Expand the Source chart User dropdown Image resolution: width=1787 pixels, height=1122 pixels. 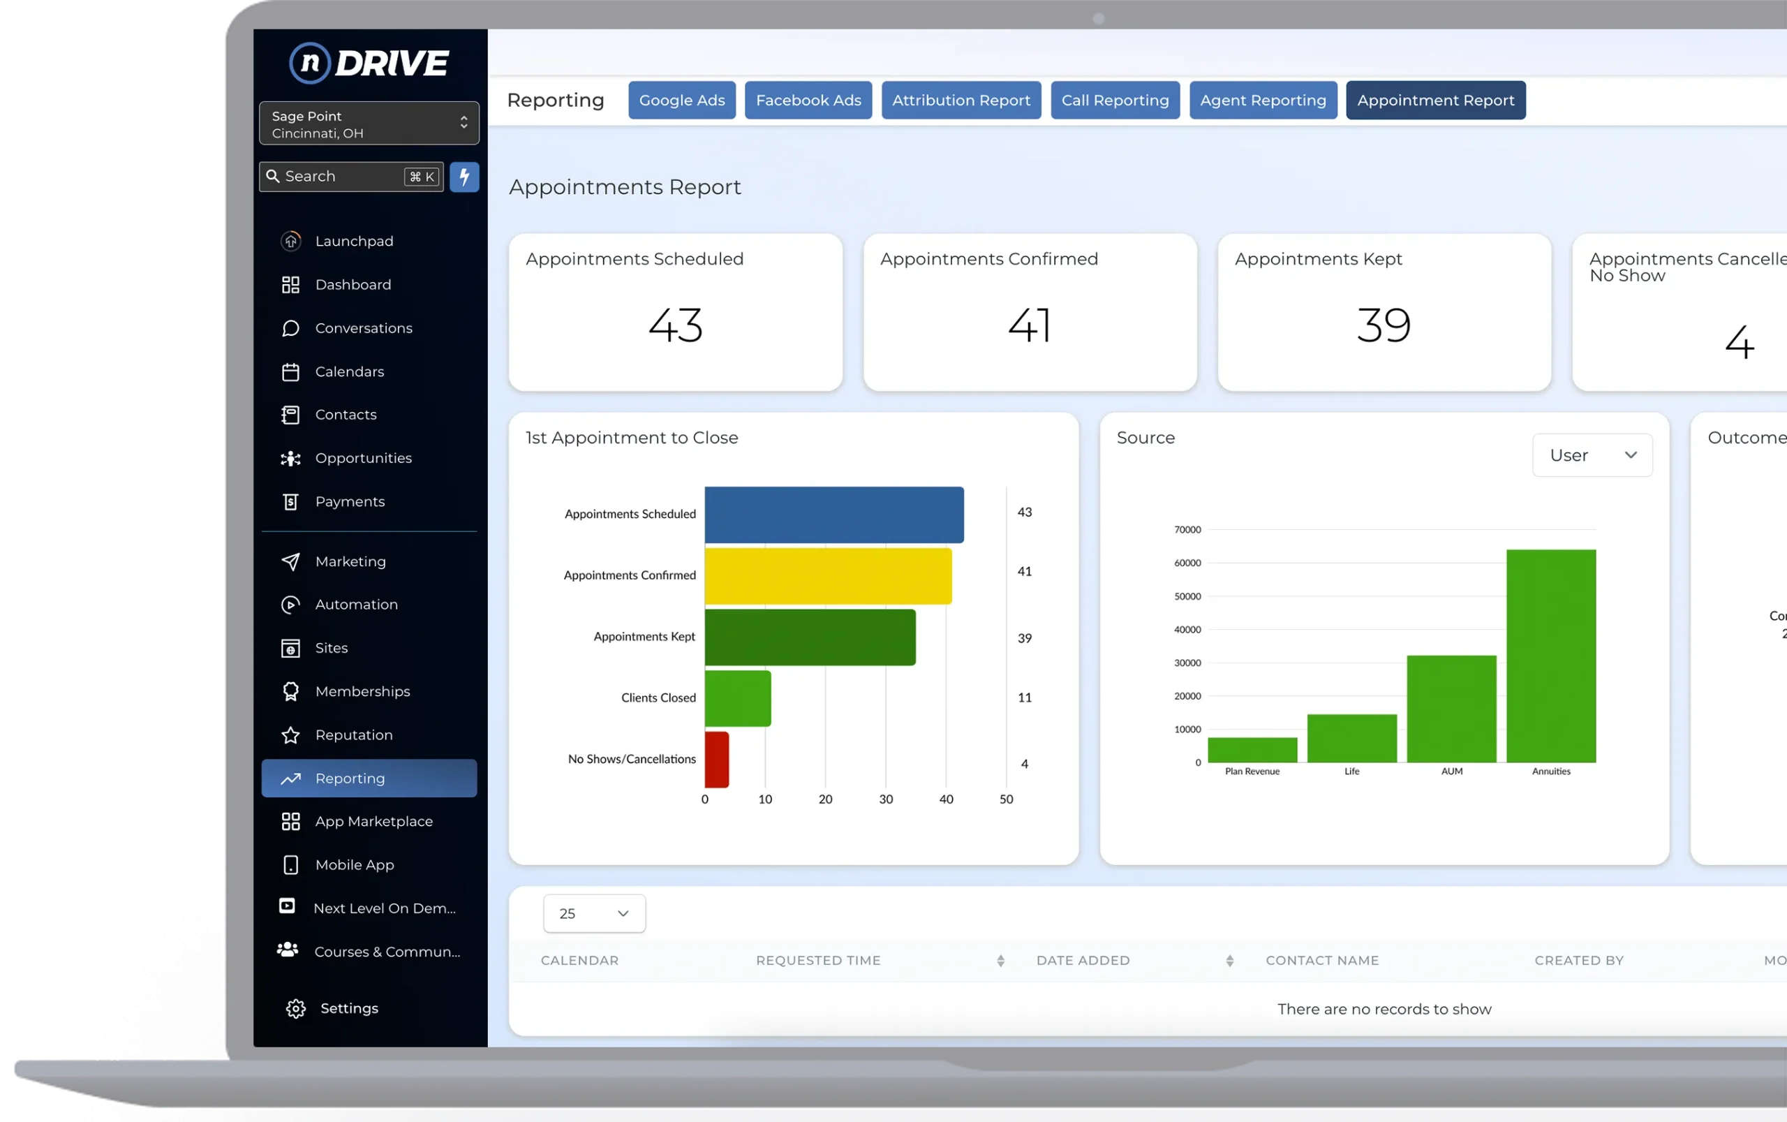(x=1593, y=456)
